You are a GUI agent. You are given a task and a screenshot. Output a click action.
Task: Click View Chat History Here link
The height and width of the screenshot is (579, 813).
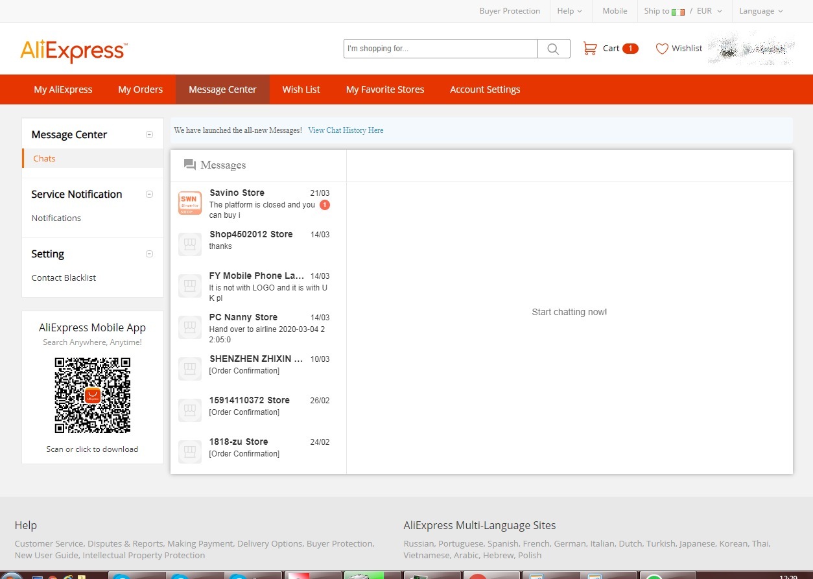pyautogui.click(x=346, y=130)
